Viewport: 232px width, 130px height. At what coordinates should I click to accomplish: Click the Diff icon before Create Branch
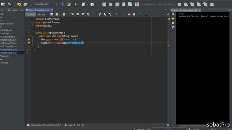click(137, 4)
